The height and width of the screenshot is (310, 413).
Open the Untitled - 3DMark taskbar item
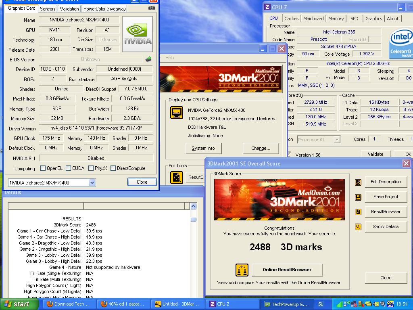coord(178,304)
